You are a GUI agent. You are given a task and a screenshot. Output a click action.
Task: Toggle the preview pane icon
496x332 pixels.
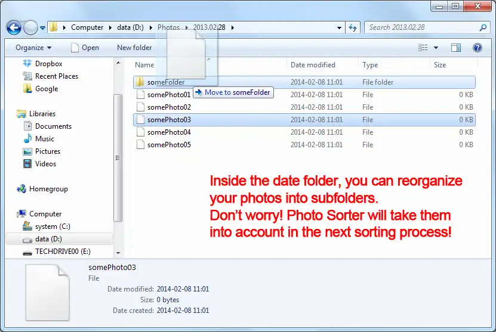pos(456,48)
